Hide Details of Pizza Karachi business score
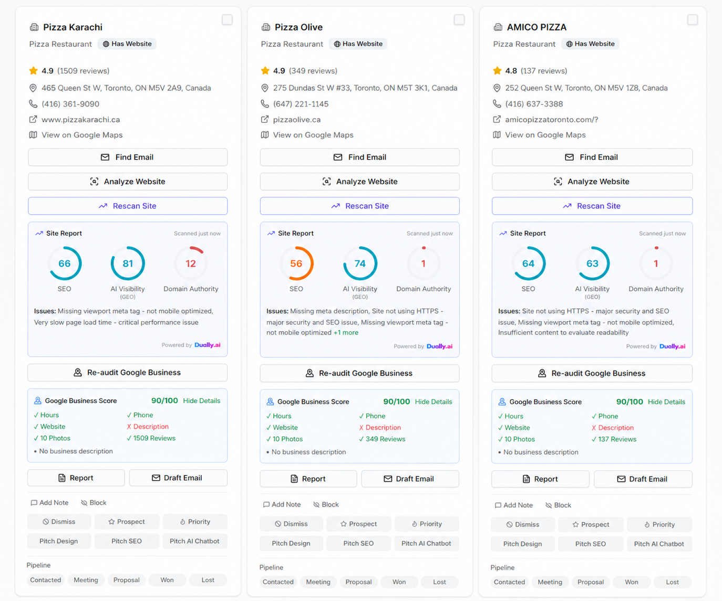This screenshot has height=601, width=722. pyautogui.click(x=202, y=400)
